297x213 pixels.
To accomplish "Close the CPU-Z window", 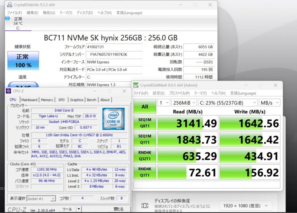I will [124, 91].
